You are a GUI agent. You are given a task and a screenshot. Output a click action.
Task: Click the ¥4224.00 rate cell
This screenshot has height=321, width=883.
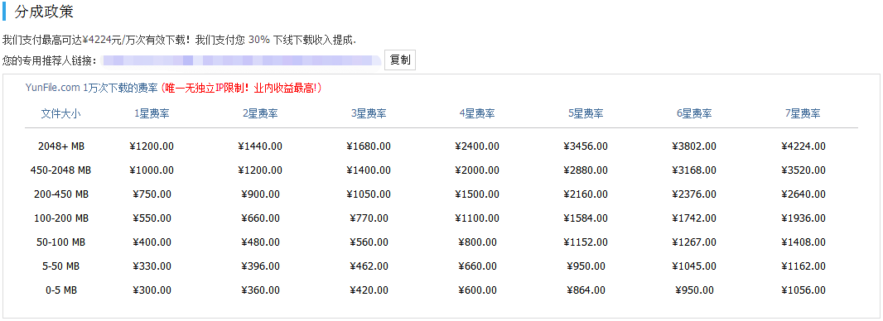coord(803,146)
